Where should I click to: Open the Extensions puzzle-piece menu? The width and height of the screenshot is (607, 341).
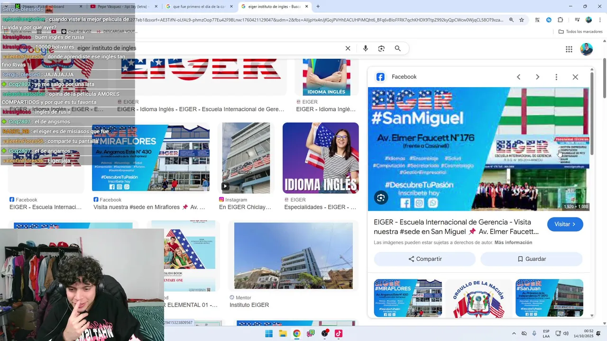pyautogui.click(x=561, y=20)
